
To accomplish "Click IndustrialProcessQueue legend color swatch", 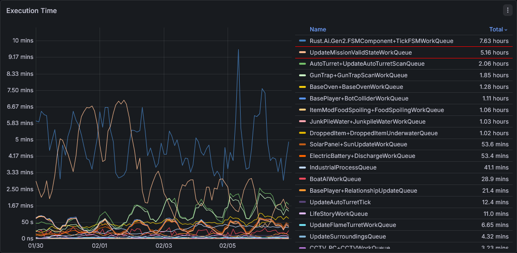I will 302,168.
